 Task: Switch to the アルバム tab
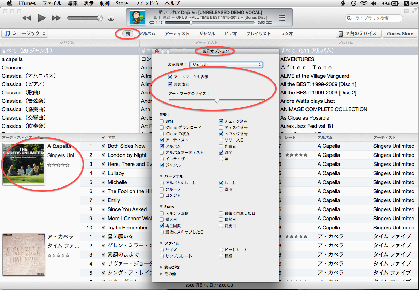[147, 34]
